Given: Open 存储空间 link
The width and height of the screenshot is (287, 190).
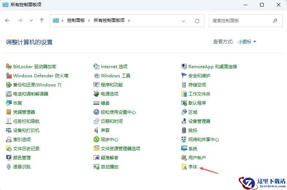Looking at the screenshot, I should [x=197, y=85].
